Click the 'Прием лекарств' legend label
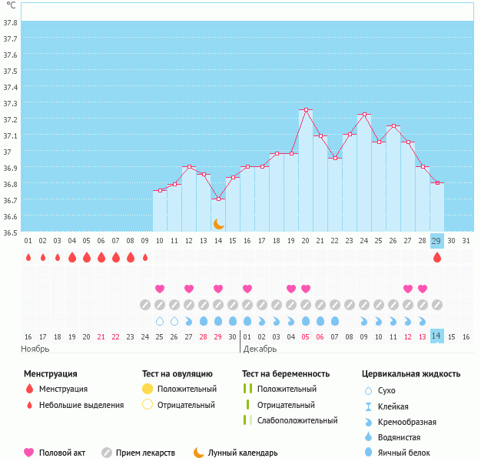 (x=145, y=453)
